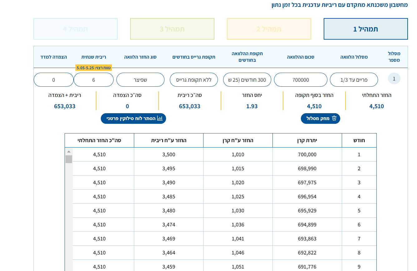Click the trash icon on the delete-track button
Viewport: 417px width, 271px height.
(334, 119)
